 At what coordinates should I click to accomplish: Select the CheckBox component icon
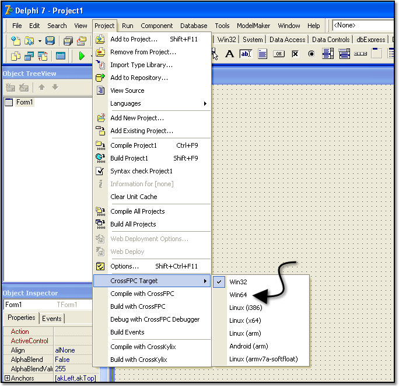pos(295,54)
